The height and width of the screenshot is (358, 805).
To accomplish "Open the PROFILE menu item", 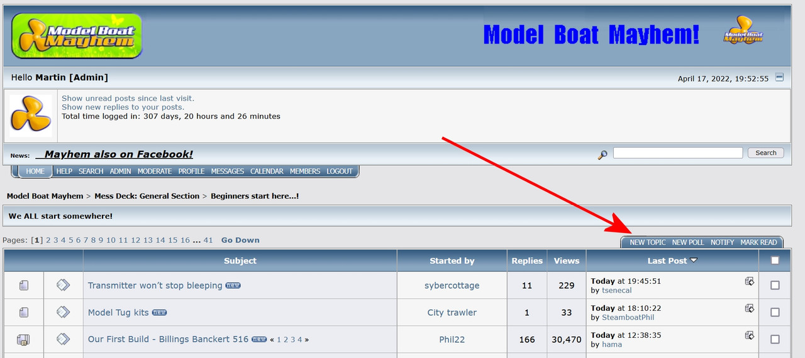I will (191, 171).
